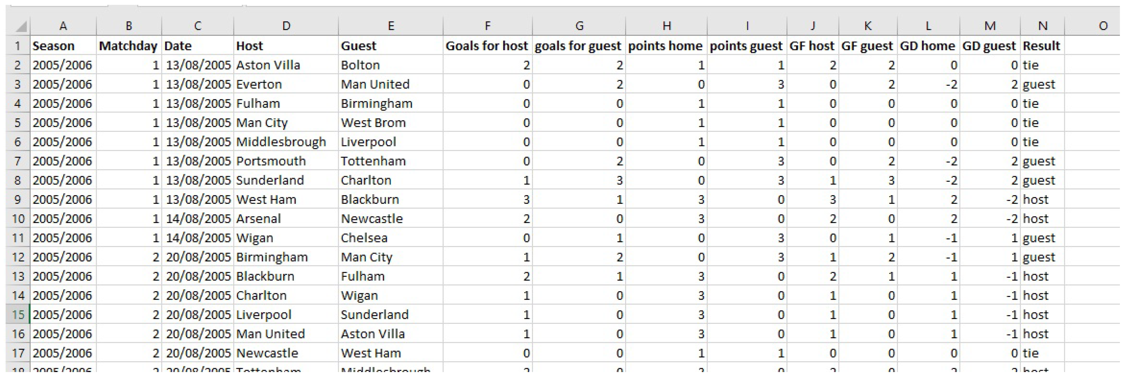
Task: Click the 14/08/2005 date for Arsenal
Action: tap(198, 219)
